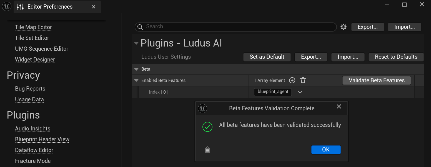Screen dimensions: 431x167
Task: Set Ludus User Settings as Default
Action: (267, 57)
